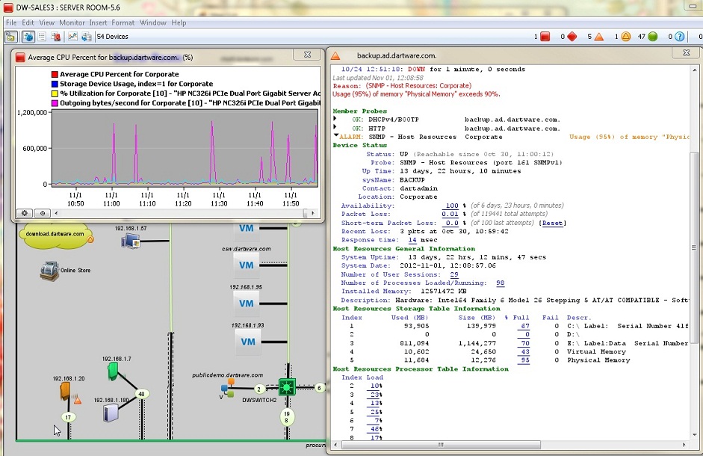Click the blue question mark Unknown status icon
703x456 pixels.
point(679,36)
